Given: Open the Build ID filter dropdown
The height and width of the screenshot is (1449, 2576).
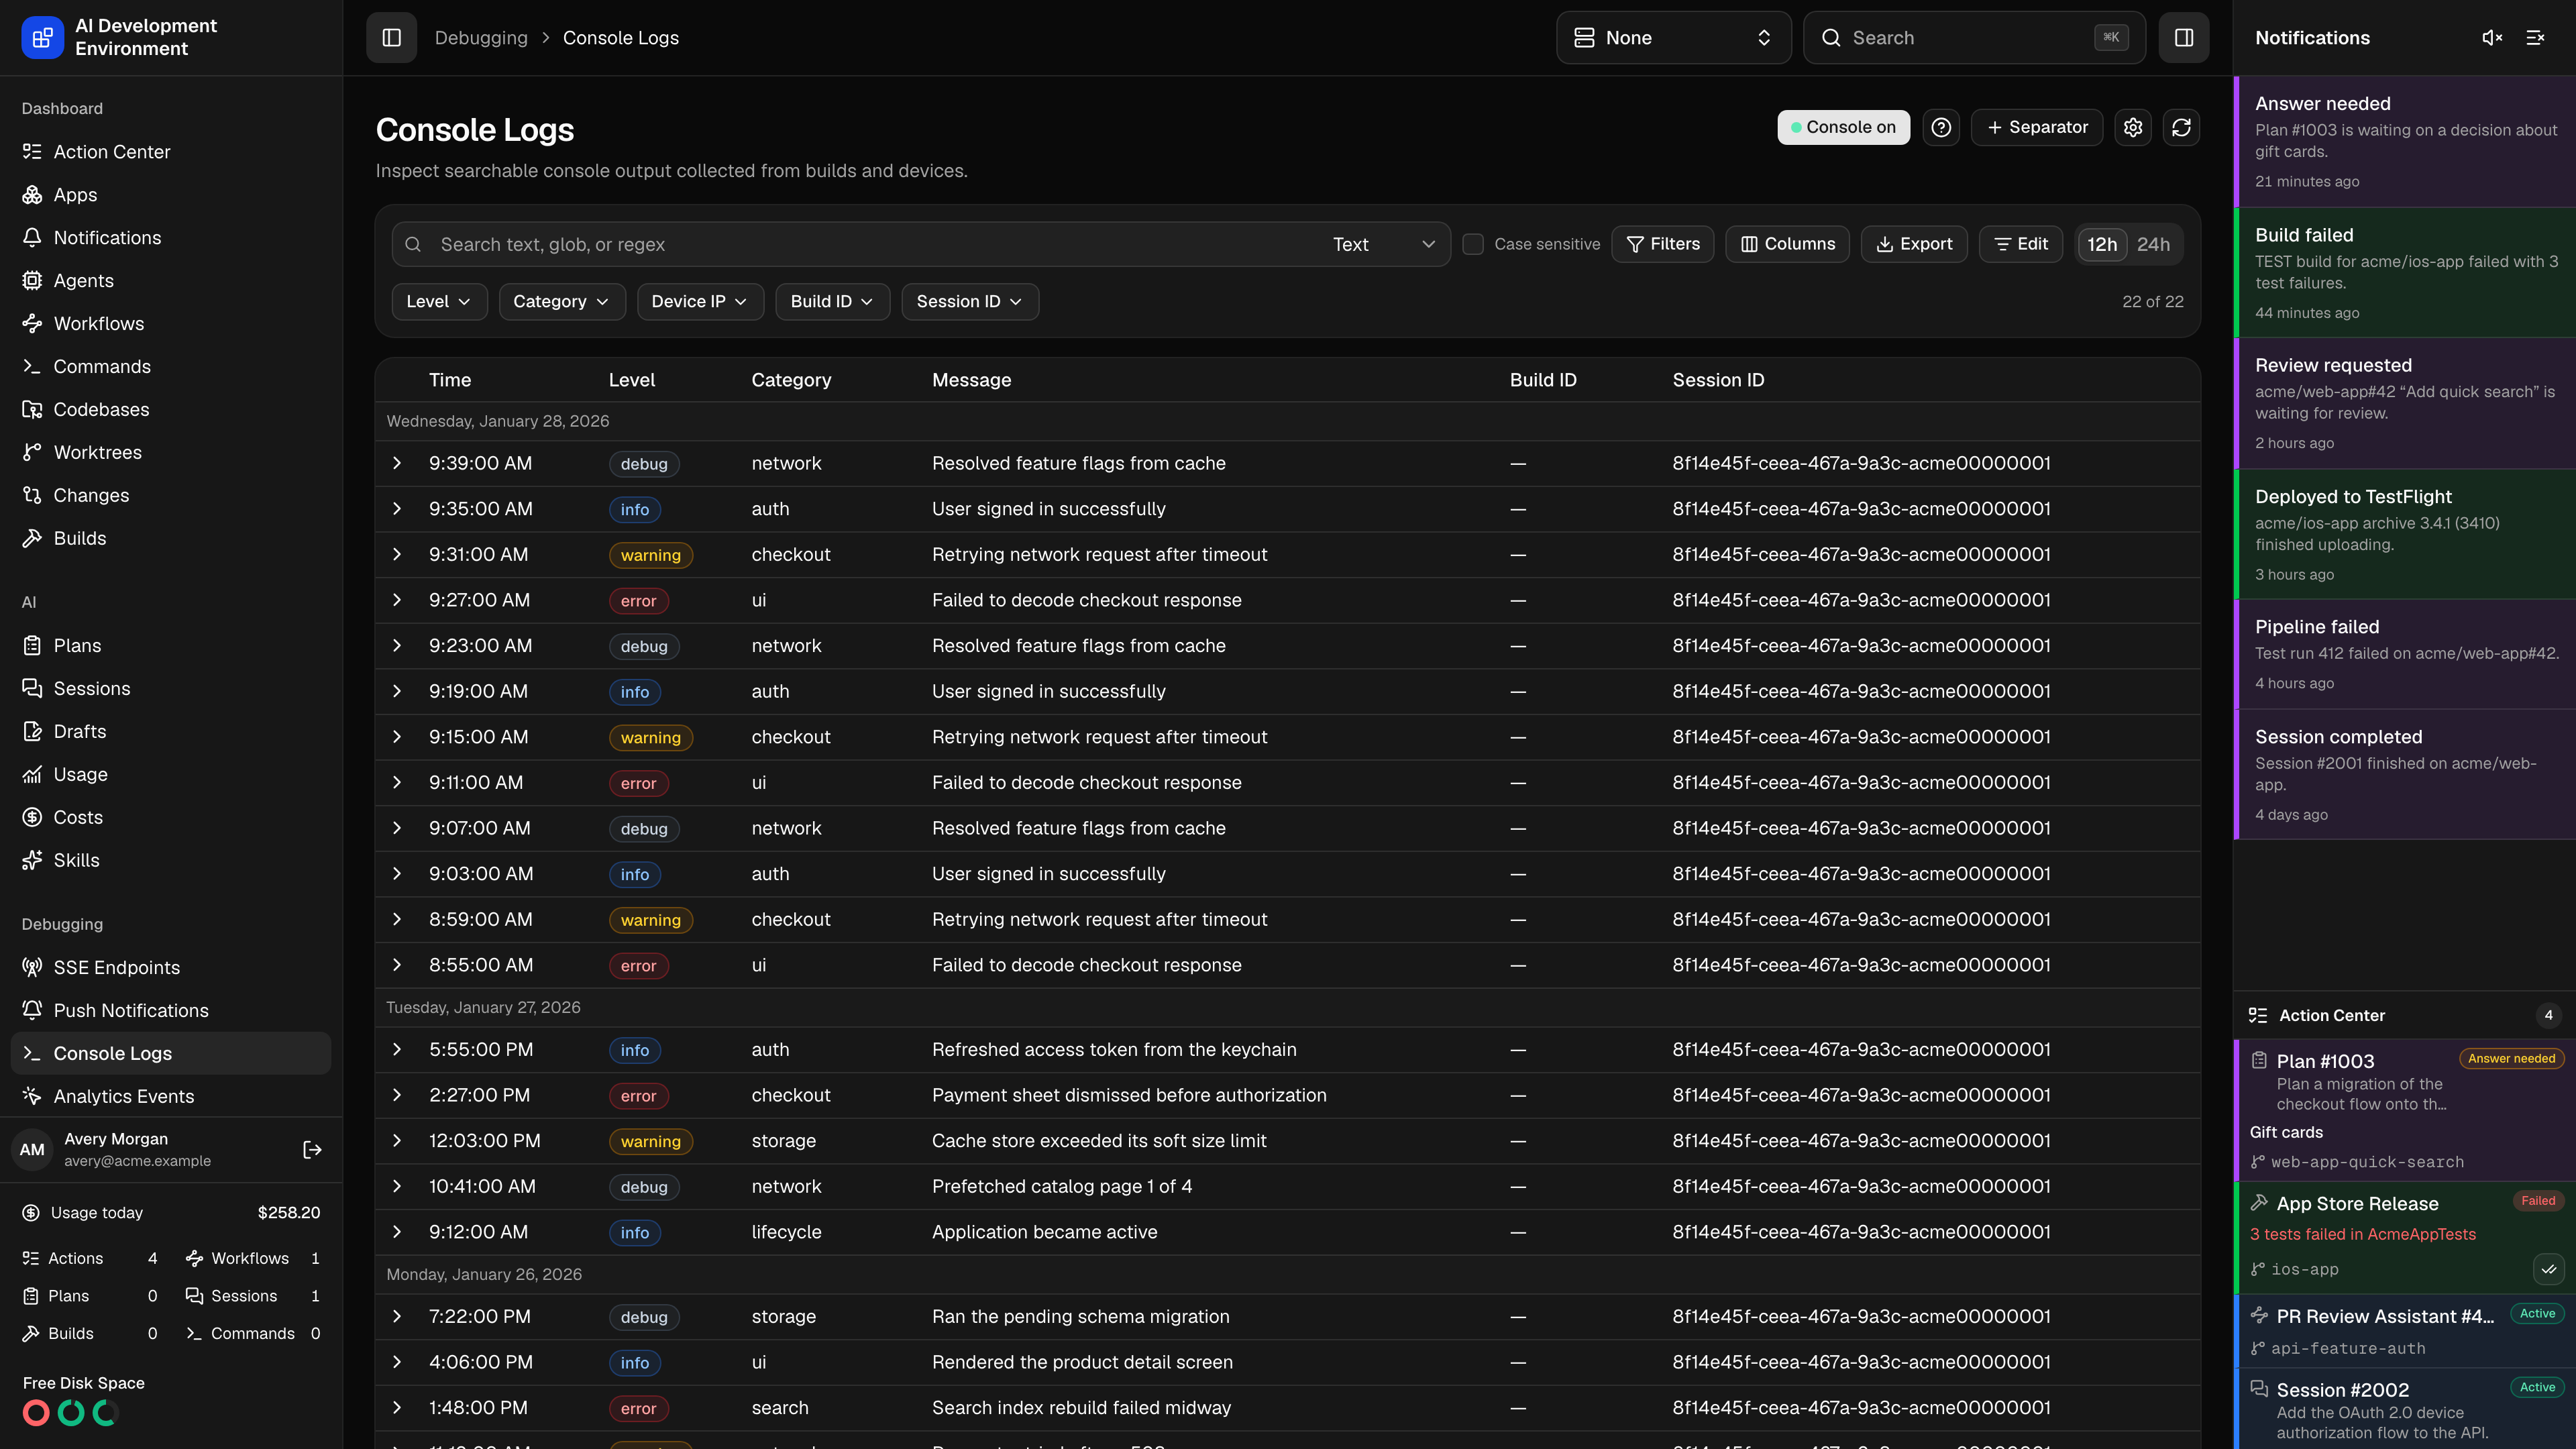Looking at the screenshot, I should click(832, 301).
